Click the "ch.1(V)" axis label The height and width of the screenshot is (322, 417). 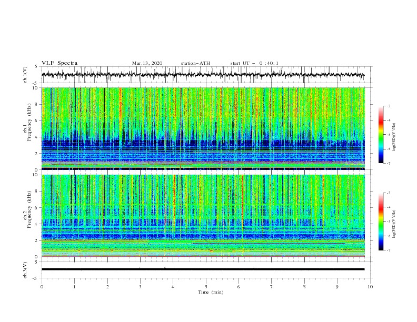point(25,75)
